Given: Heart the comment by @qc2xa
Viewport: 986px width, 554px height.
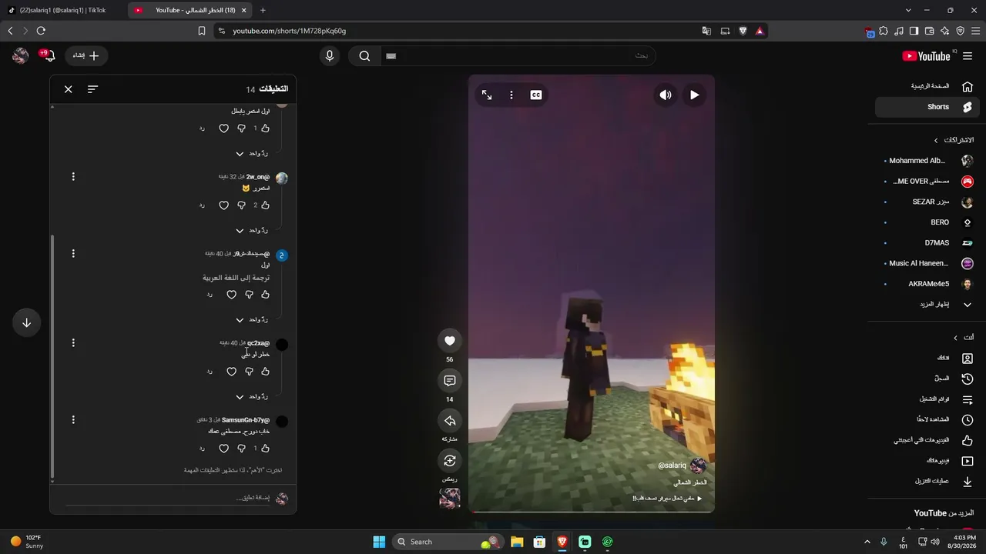Looking at the screenshot, I should (x=231, y=372).
